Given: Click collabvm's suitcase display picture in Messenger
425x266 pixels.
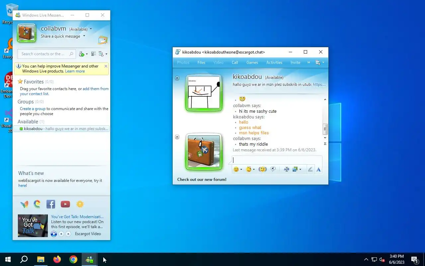Looking at the screenshot, I should click(27, 33).
